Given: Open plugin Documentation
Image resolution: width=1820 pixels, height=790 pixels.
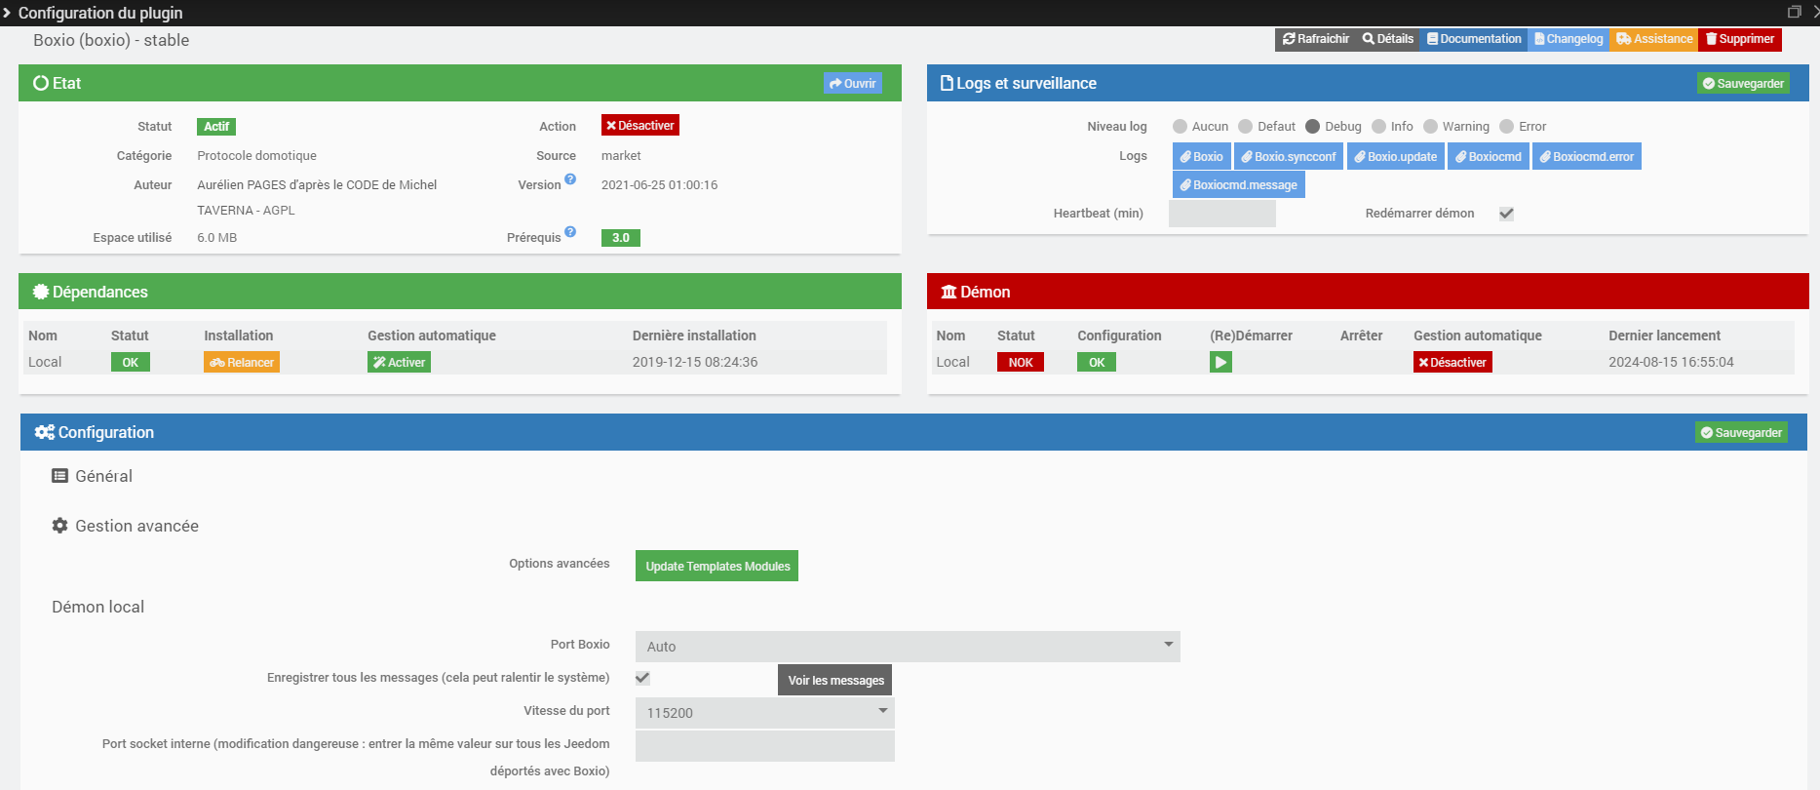Looking at the screenshot, I should pos(1473,39).
